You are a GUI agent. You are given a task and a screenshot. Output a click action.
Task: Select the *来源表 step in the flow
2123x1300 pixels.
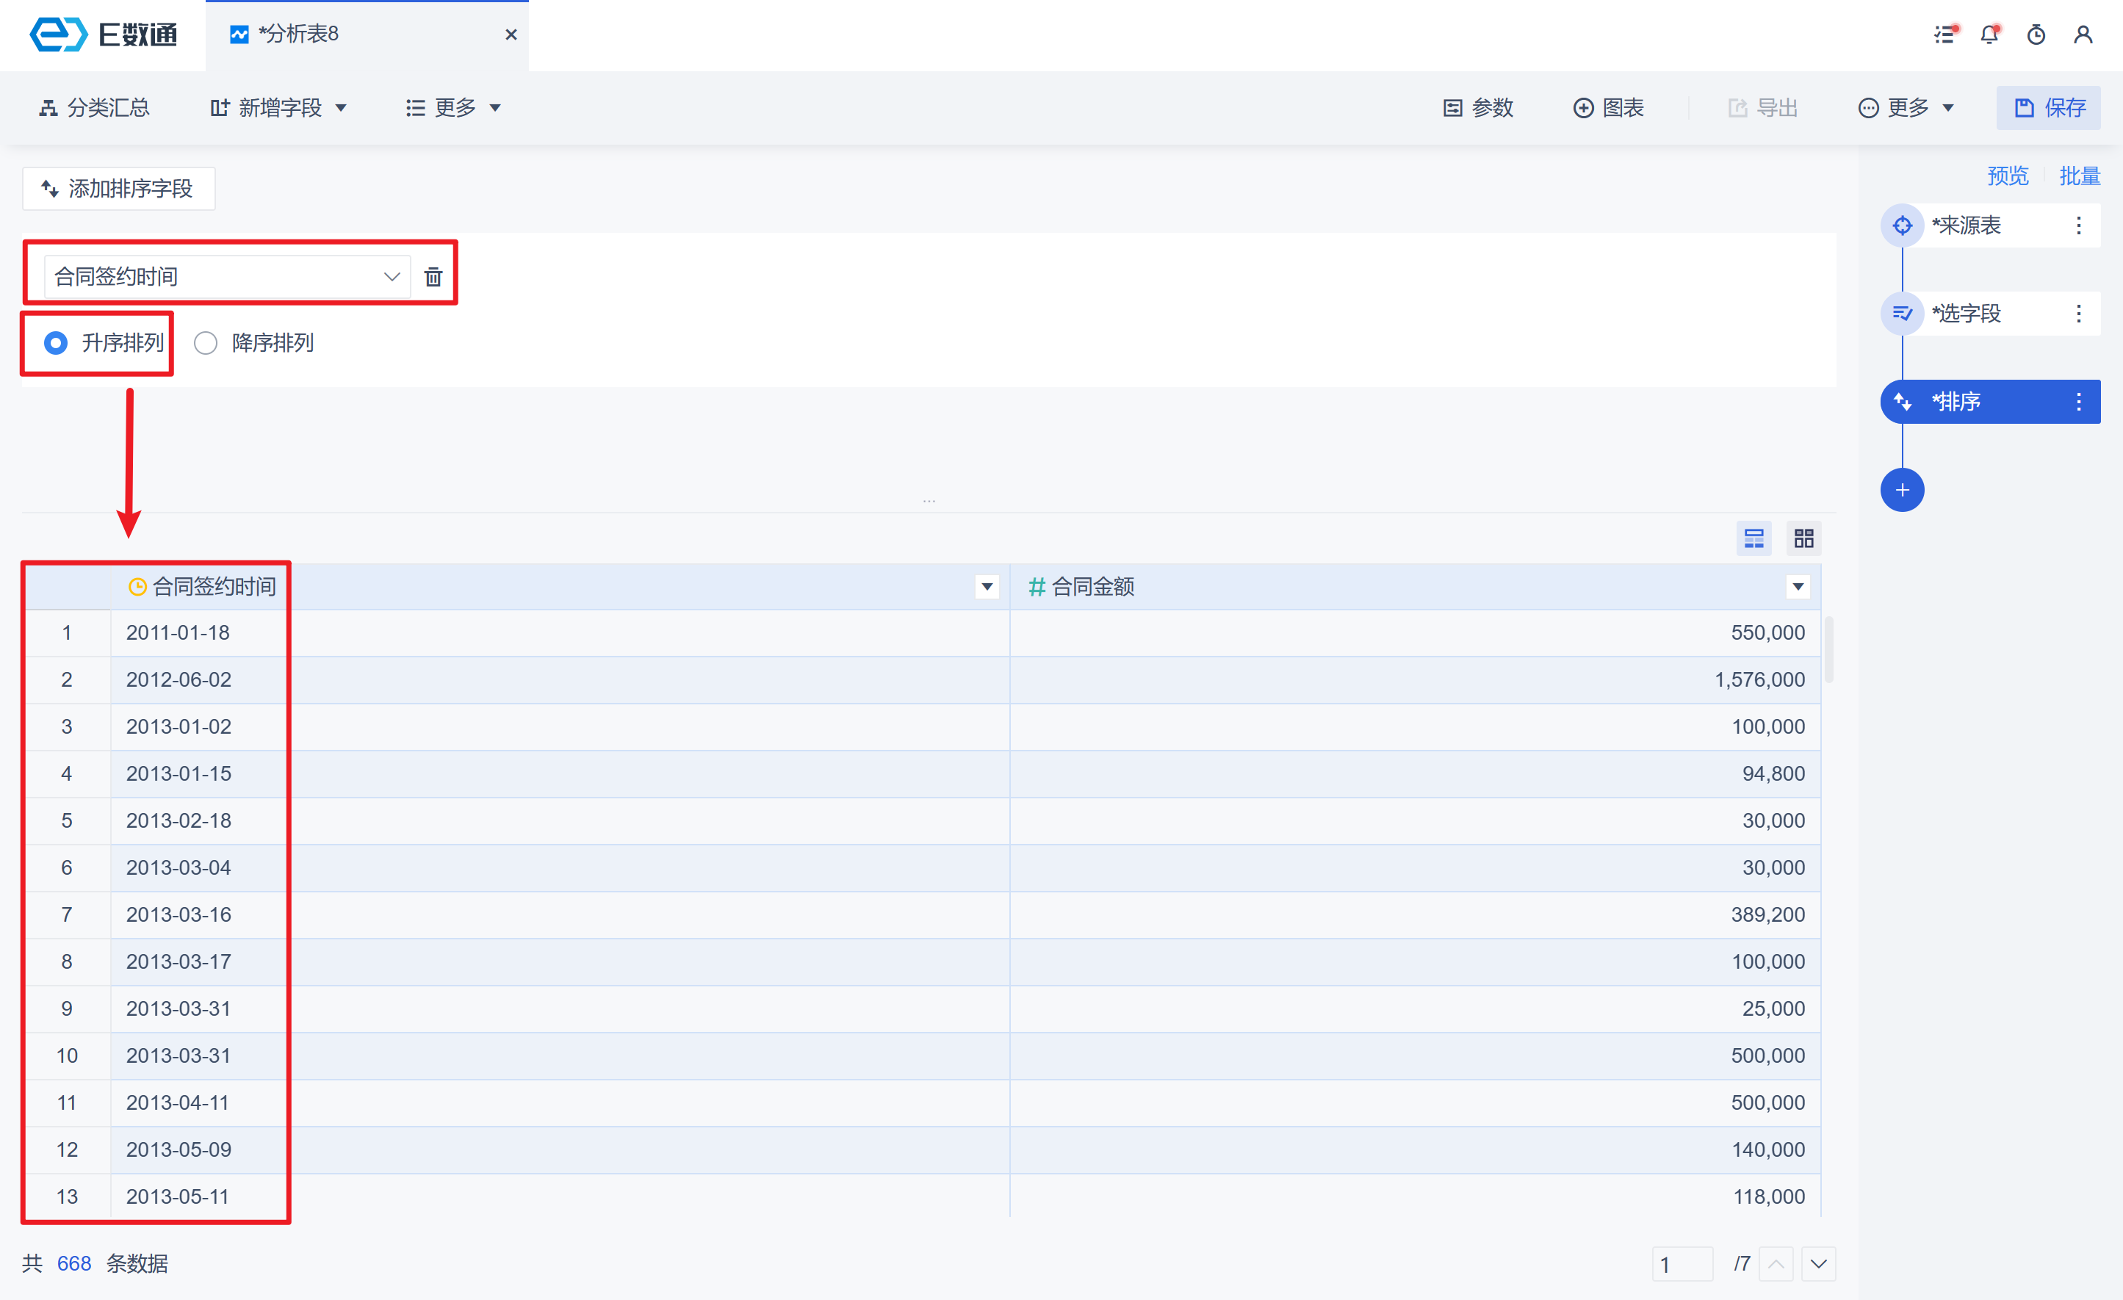(x=1965, y=225)
